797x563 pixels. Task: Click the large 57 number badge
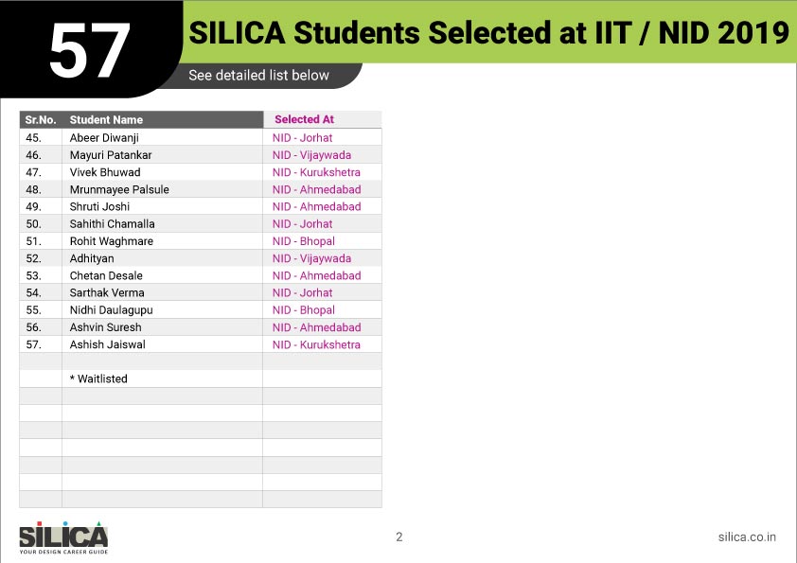click(x=89, y=50)
